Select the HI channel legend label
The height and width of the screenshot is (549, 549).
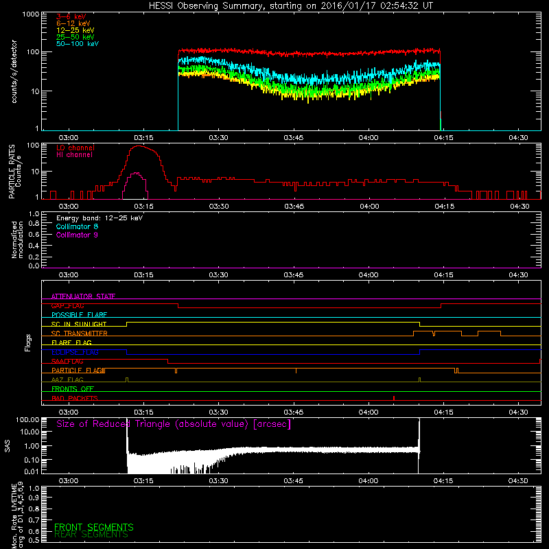(74, 155)
